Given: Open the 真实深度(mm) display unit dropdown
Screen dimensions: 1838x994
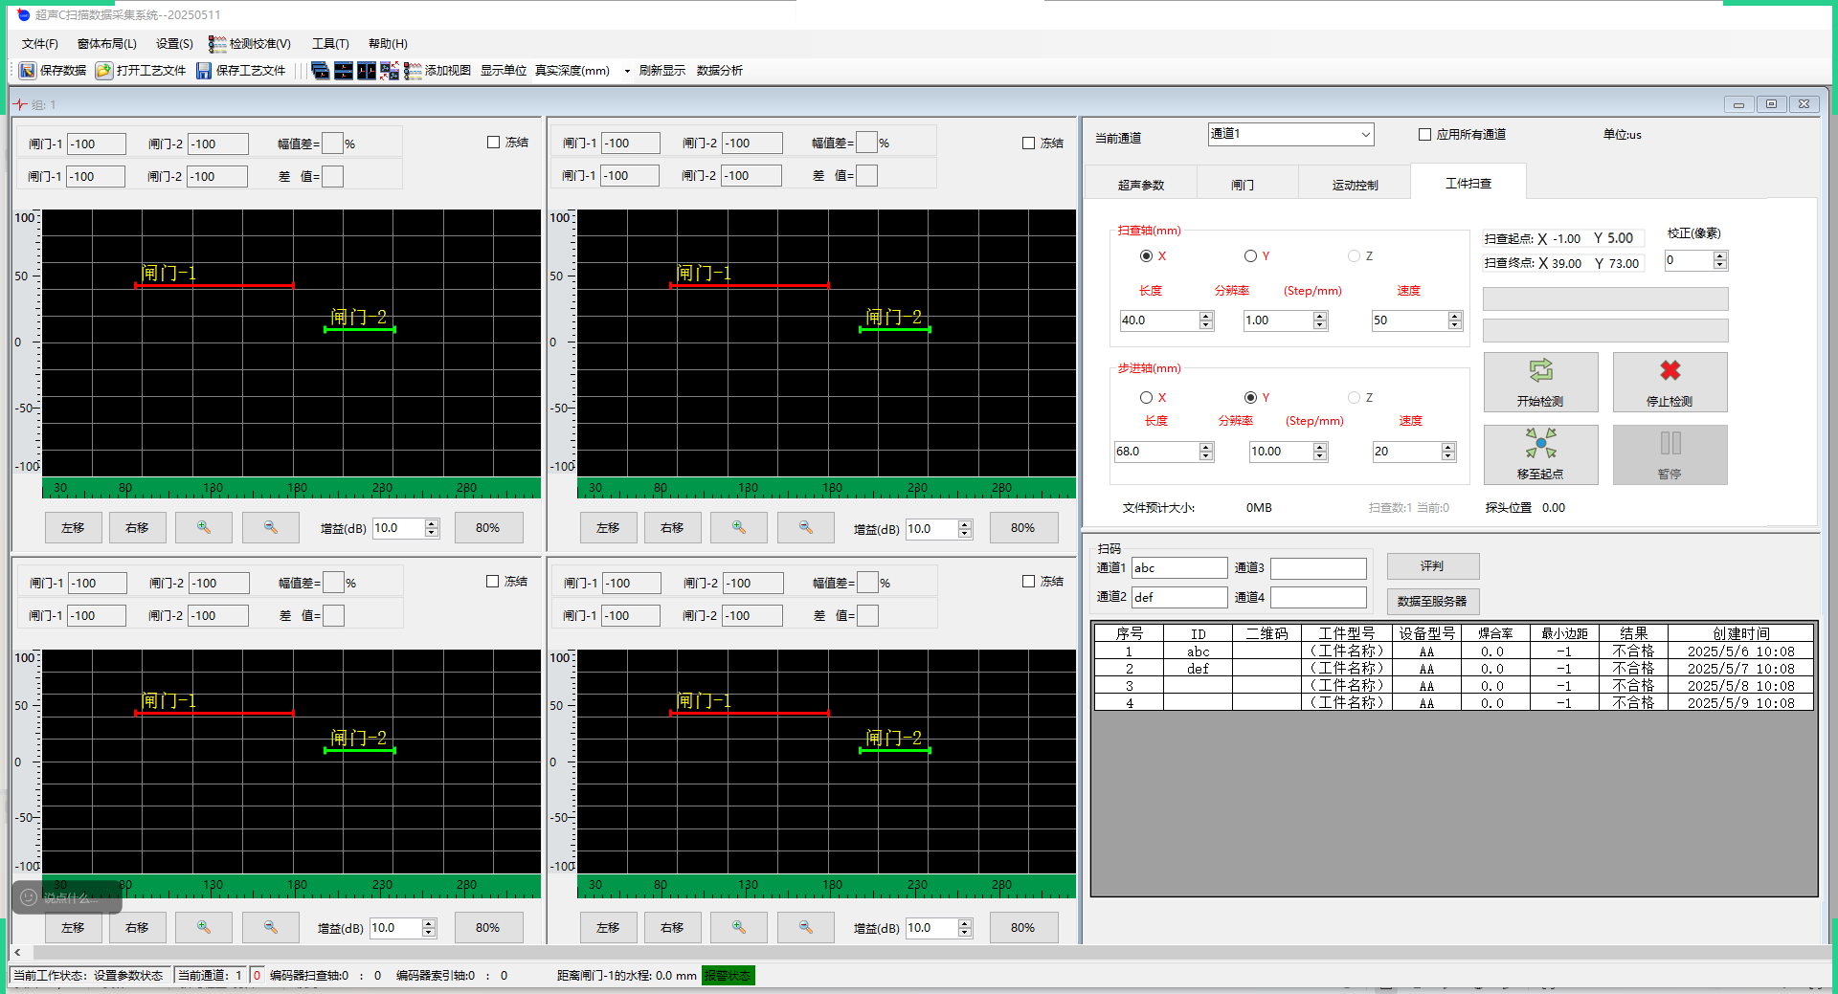Looking at the screenshot, I should point(627,71).
